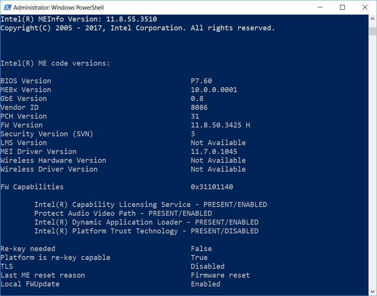Click the PowerShell icon in title bar
This screenshot has width=377, height=296.
7,7
